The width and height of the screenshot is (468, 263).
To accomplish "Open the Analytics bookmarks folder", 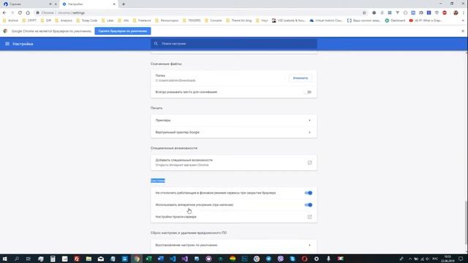I will (x=64, y=20).
